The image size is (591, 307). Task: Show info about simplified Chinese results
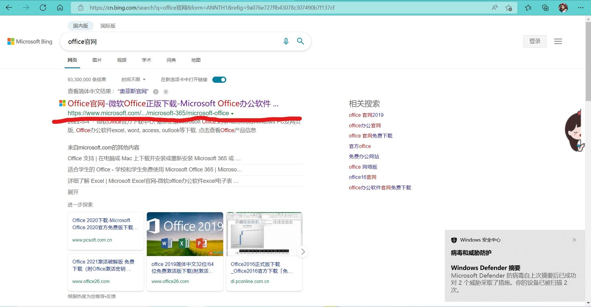click(x=156, y=92)
